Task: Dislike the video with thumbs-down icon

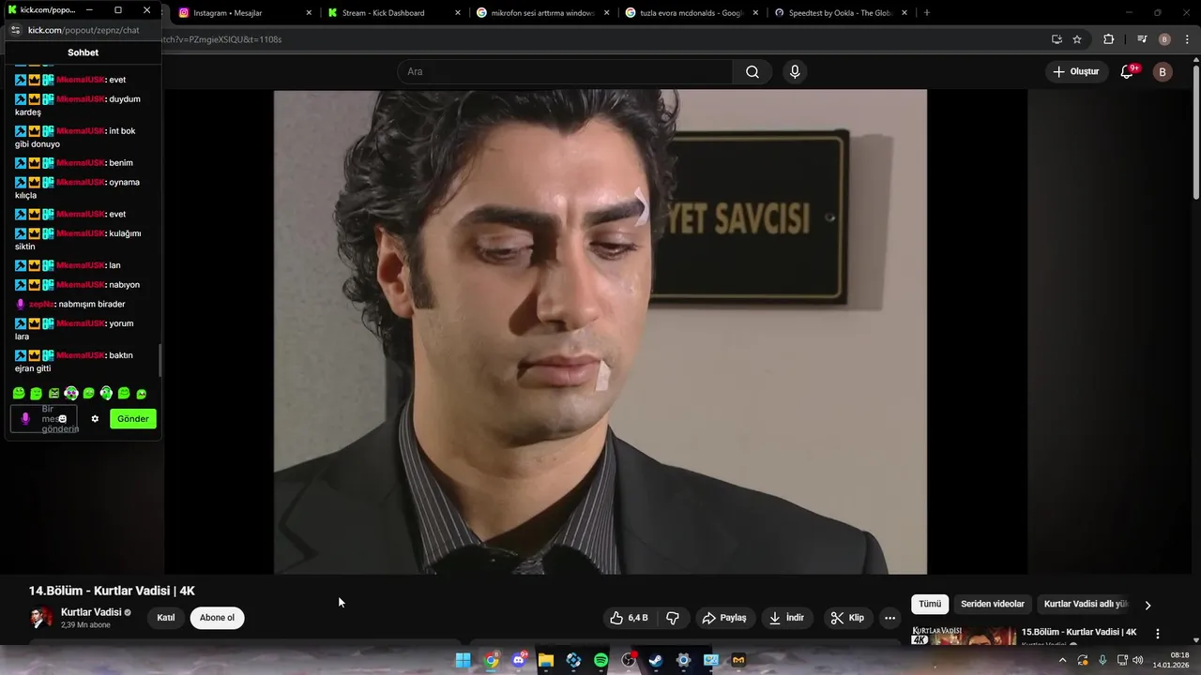Action: click(673, 618)
